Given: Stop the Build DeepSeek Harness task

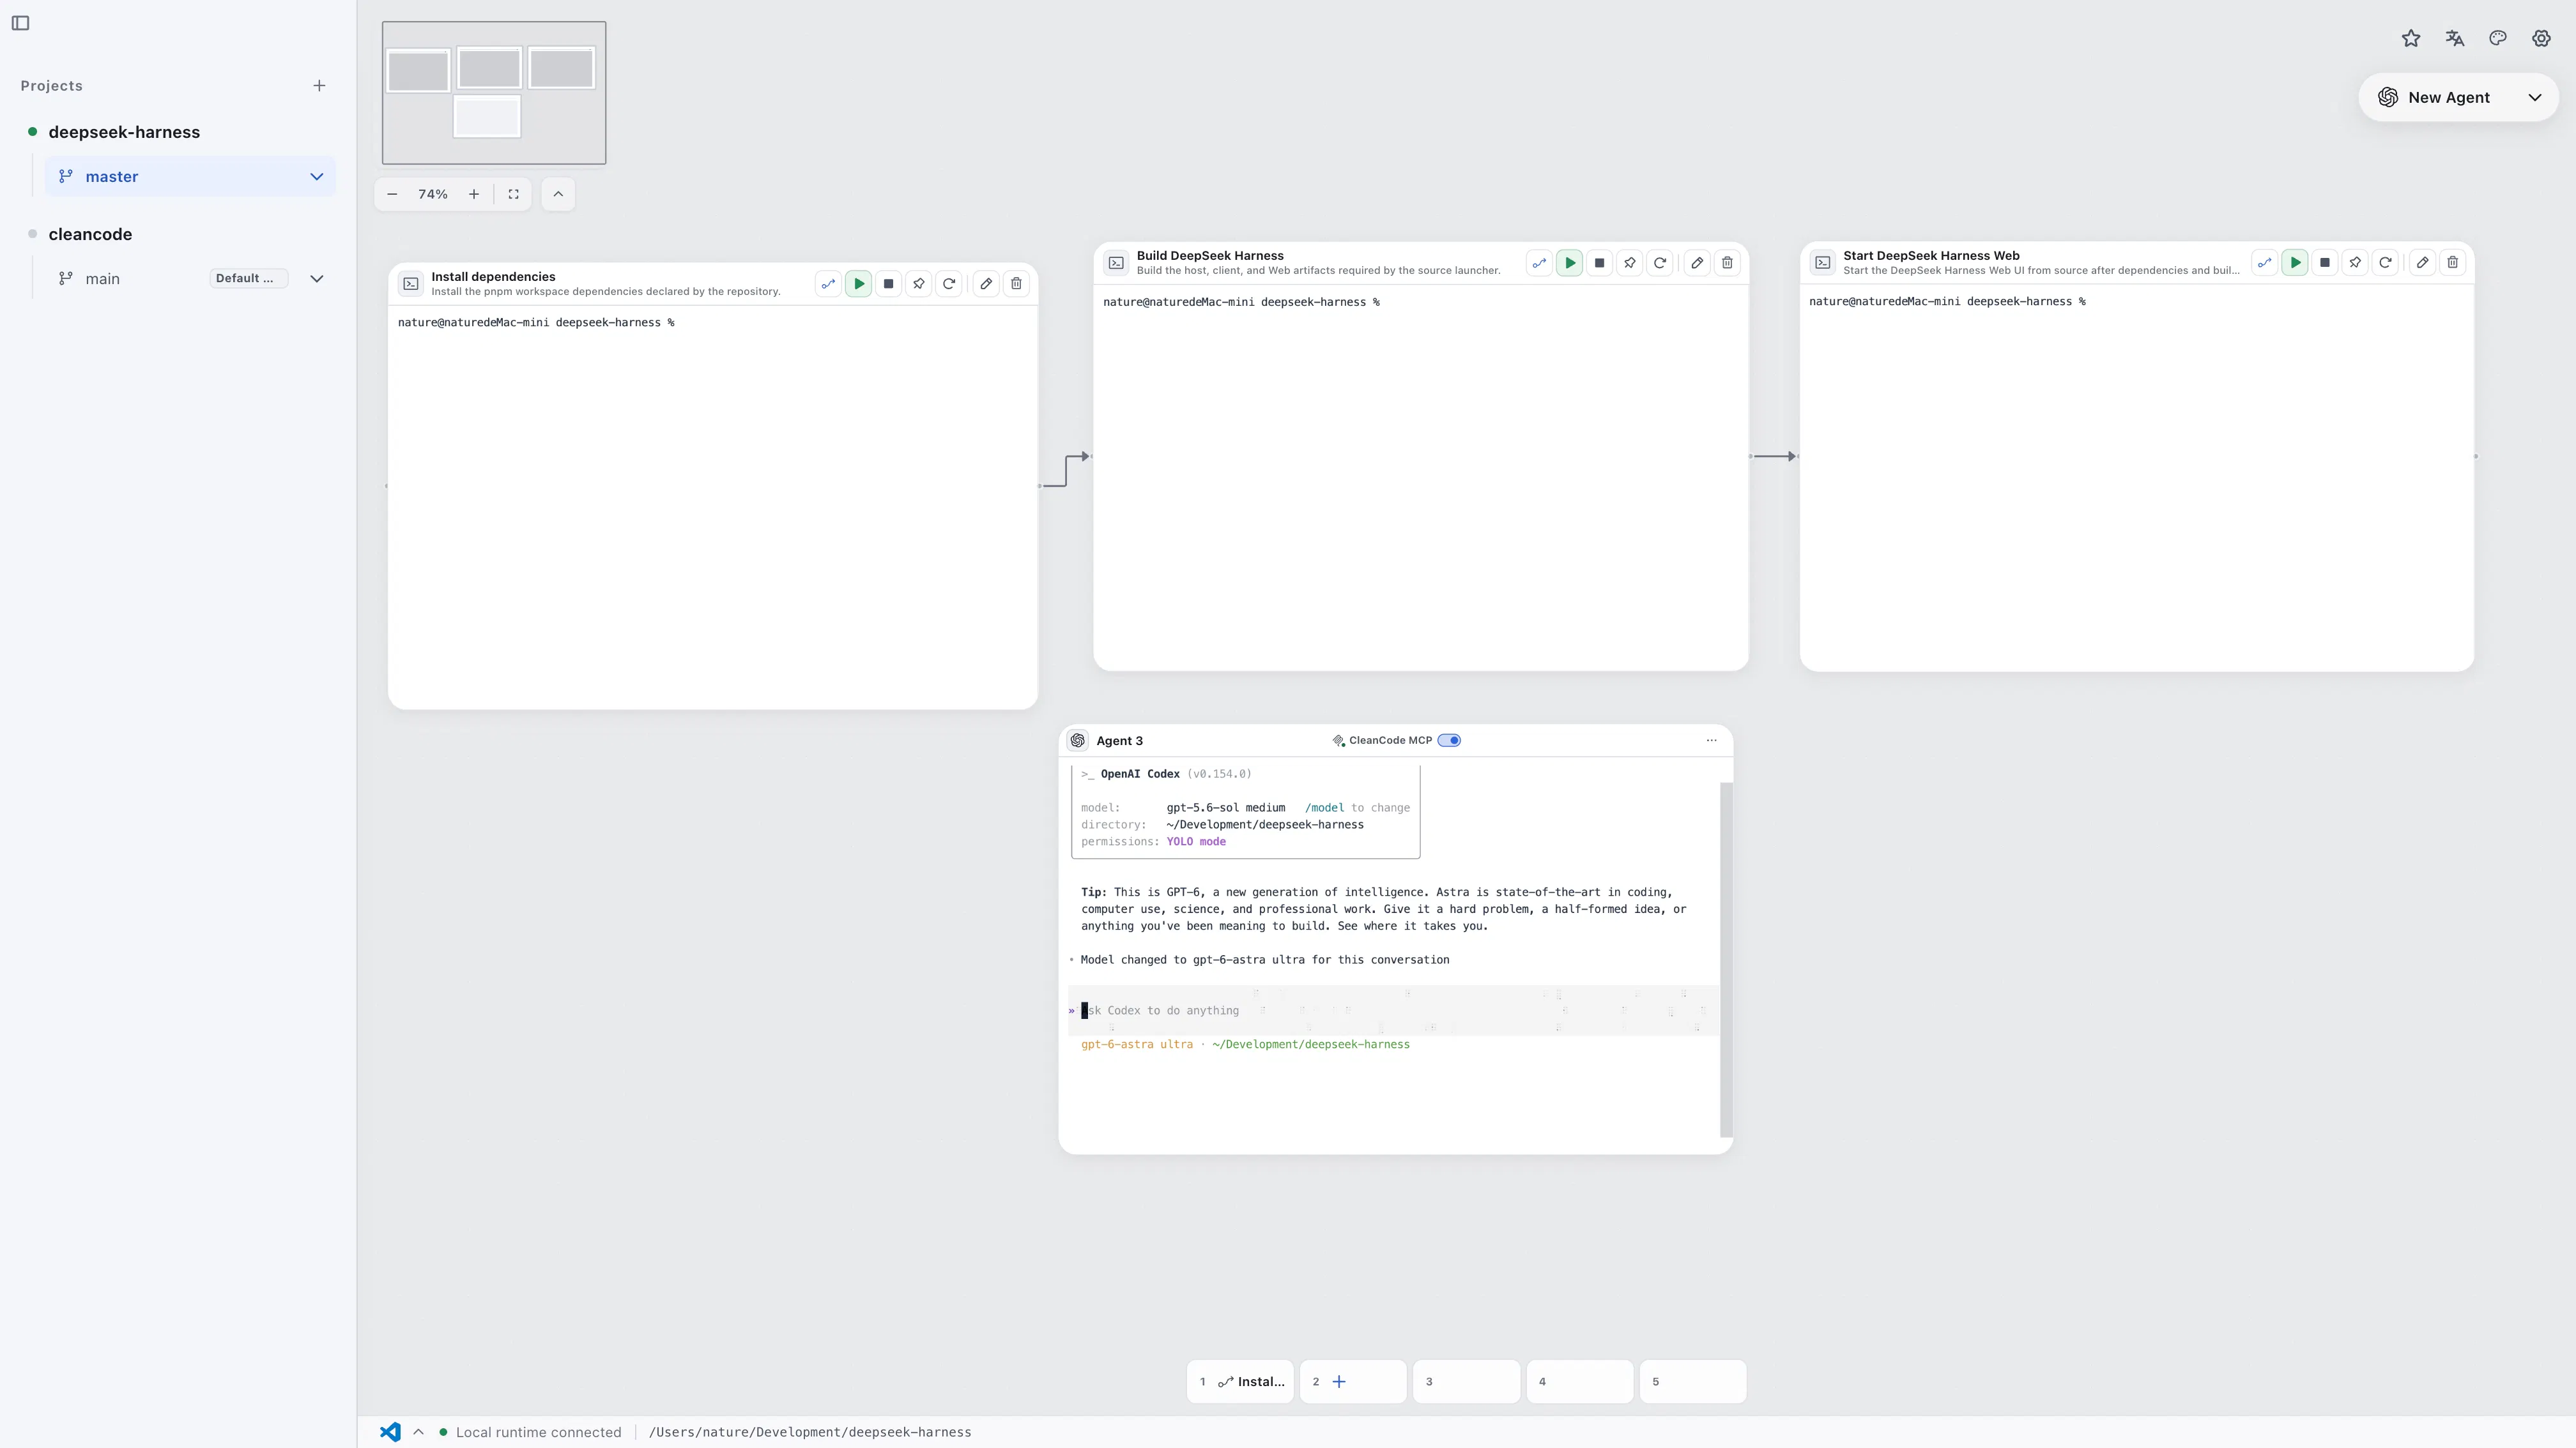Looking at the screenshot, I should tap(1599, 263).
